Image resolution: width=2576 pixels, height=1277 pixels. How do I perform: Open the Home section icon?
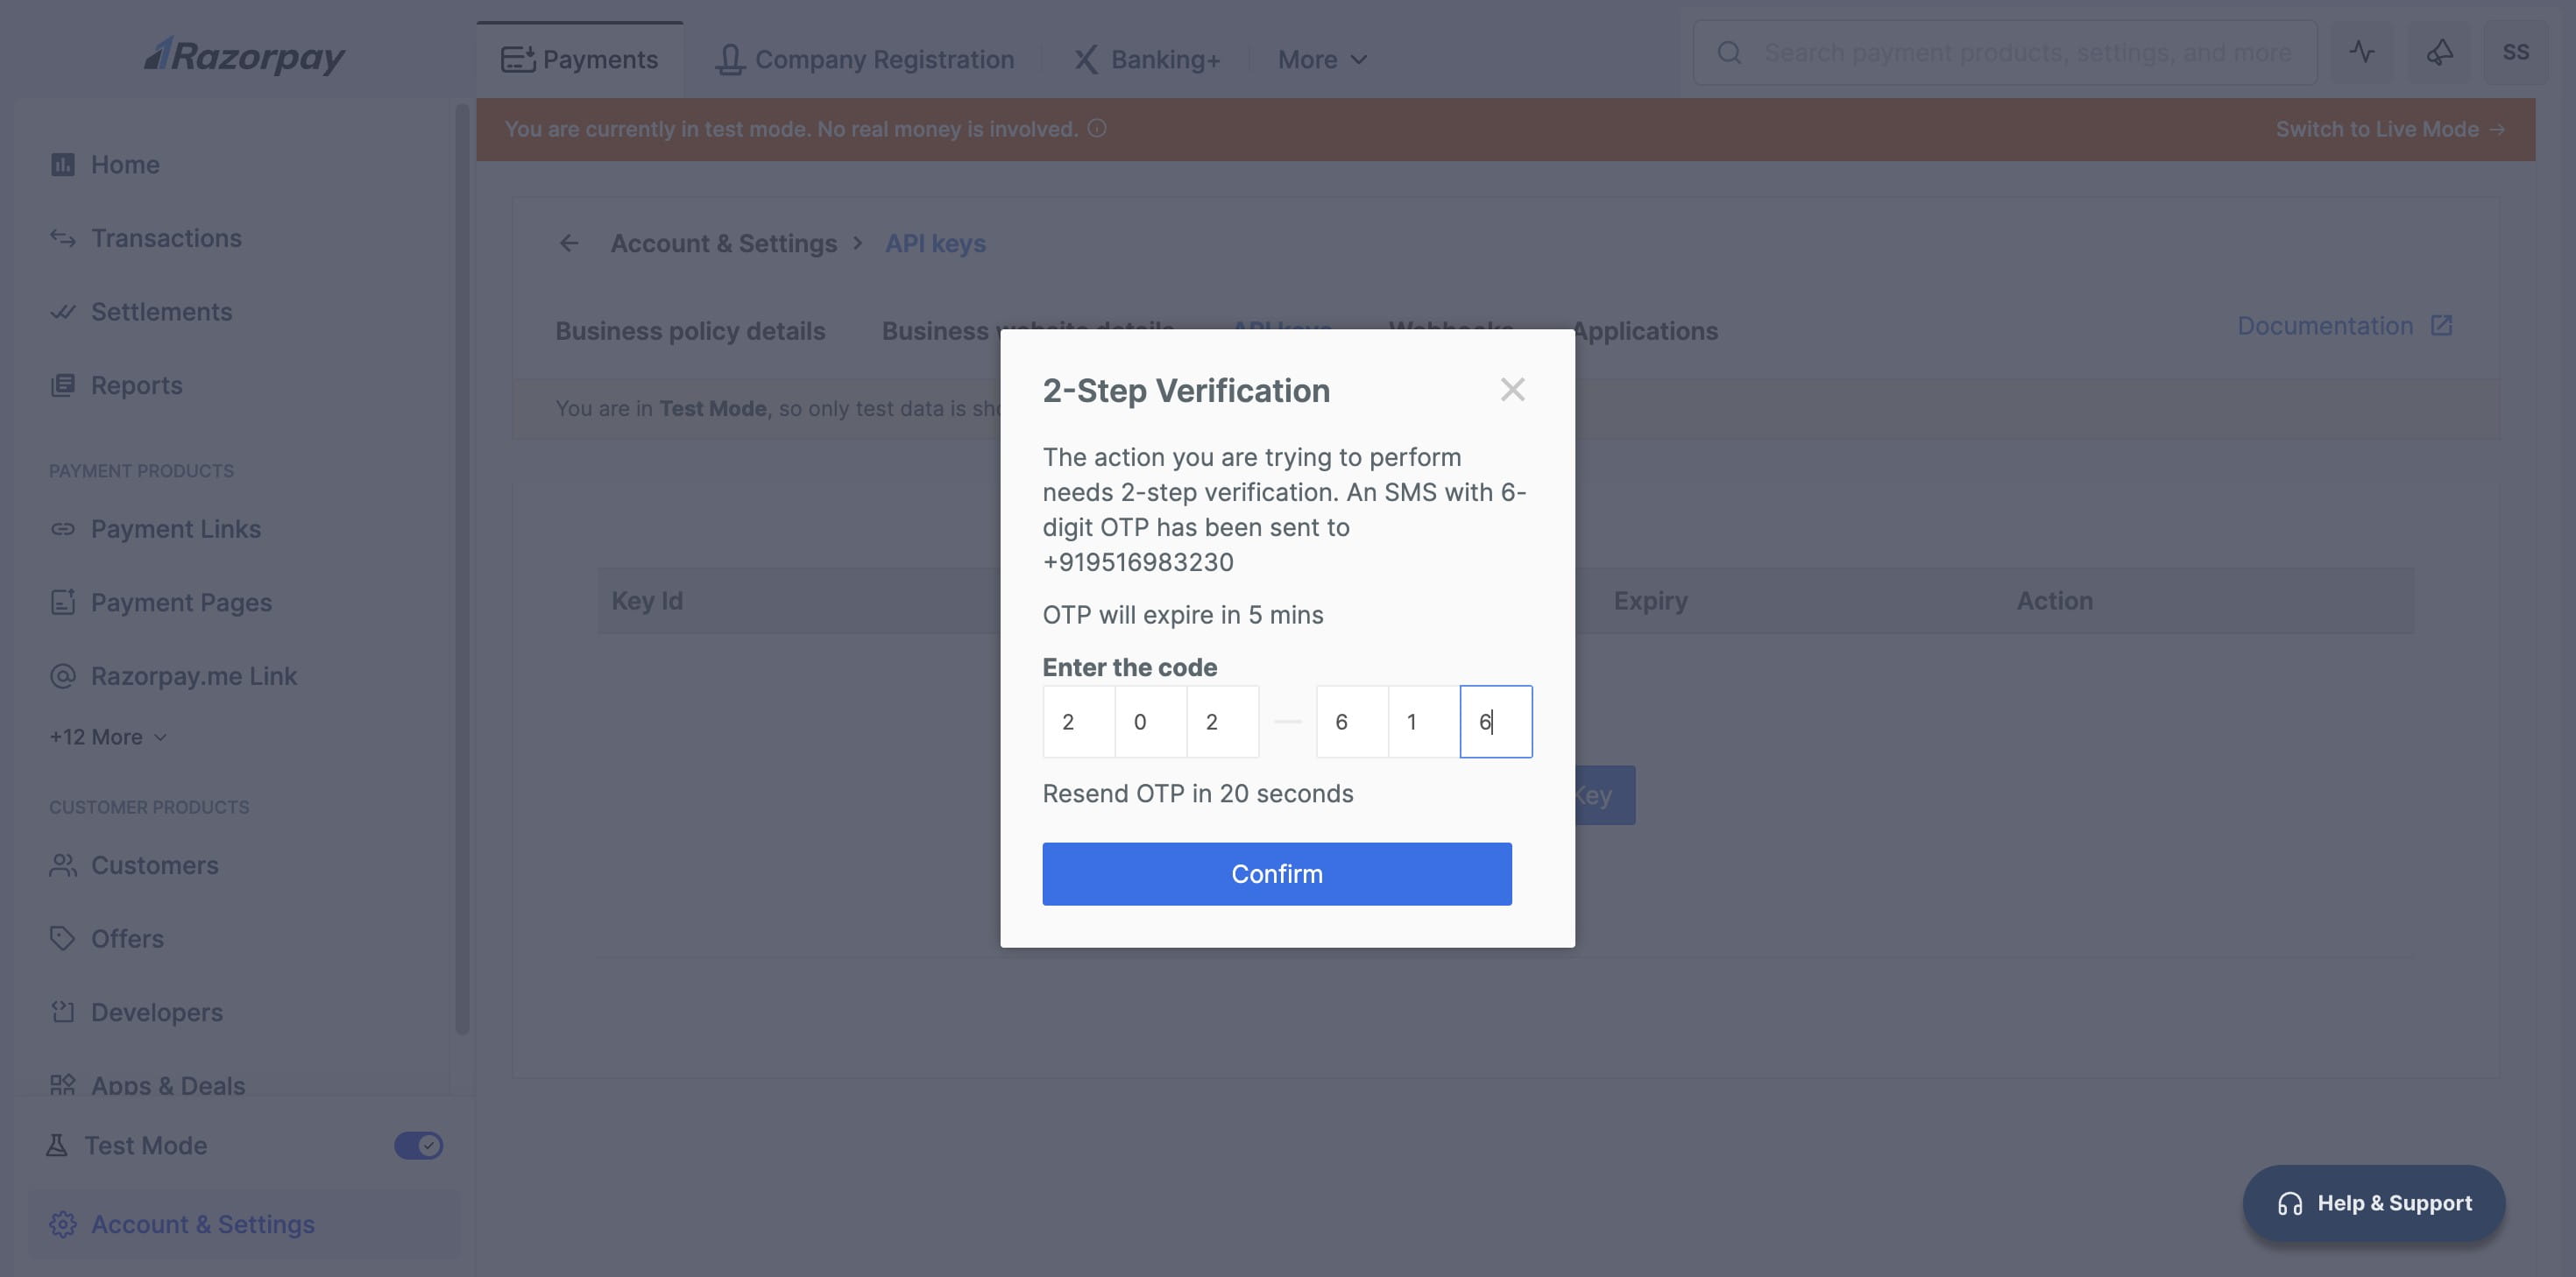point(62,164)
